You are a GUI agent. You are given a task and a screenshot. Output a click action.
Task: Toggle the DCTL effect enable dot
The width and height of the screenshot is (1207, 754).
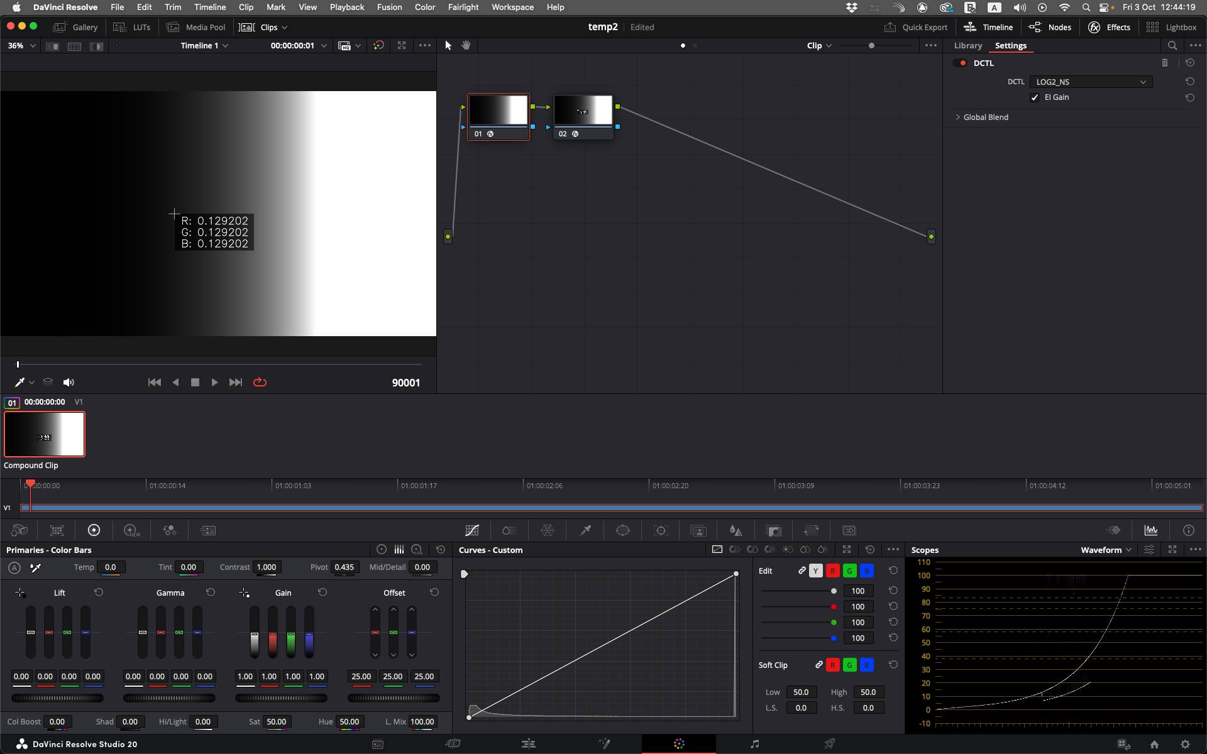963,63
